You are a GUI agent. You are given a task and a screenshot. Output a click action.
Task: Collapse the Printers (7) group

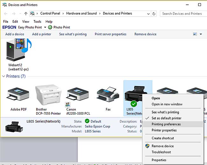(4, 76)
